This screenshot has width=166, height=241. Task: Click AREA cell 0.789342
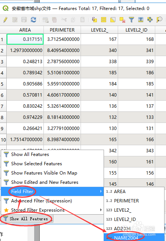click(x=25, y=73)
